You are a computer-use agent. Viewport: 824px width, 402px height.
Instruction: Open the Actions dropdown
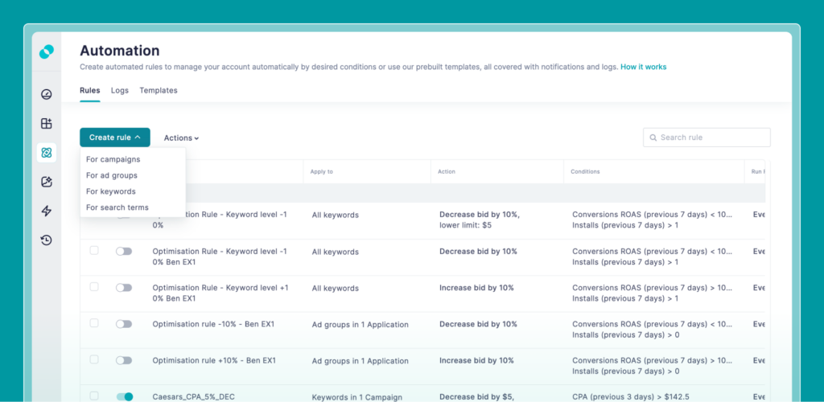coord(181,138)
